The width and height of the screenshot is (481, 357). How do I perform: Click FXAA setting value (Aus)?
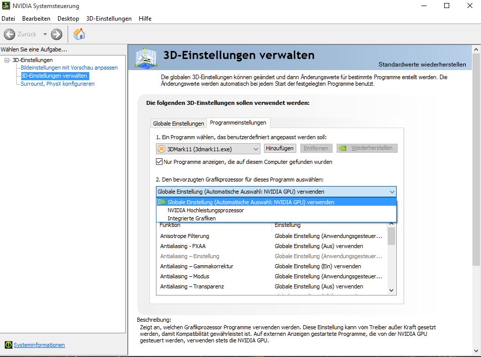click(318, 246)
